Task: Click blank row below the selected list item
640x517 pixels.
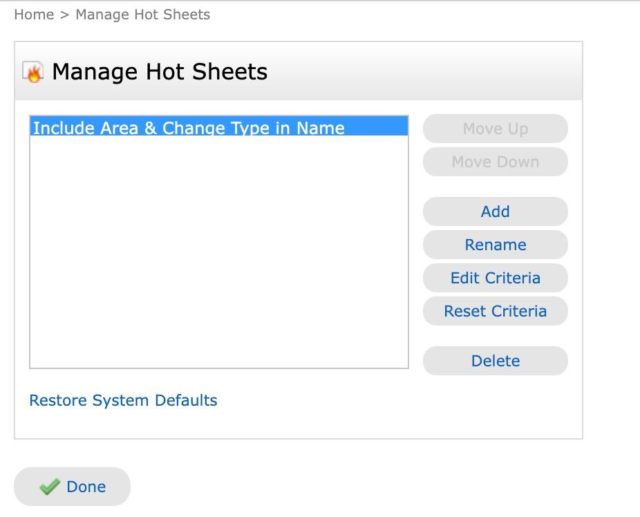Action: 218,147
